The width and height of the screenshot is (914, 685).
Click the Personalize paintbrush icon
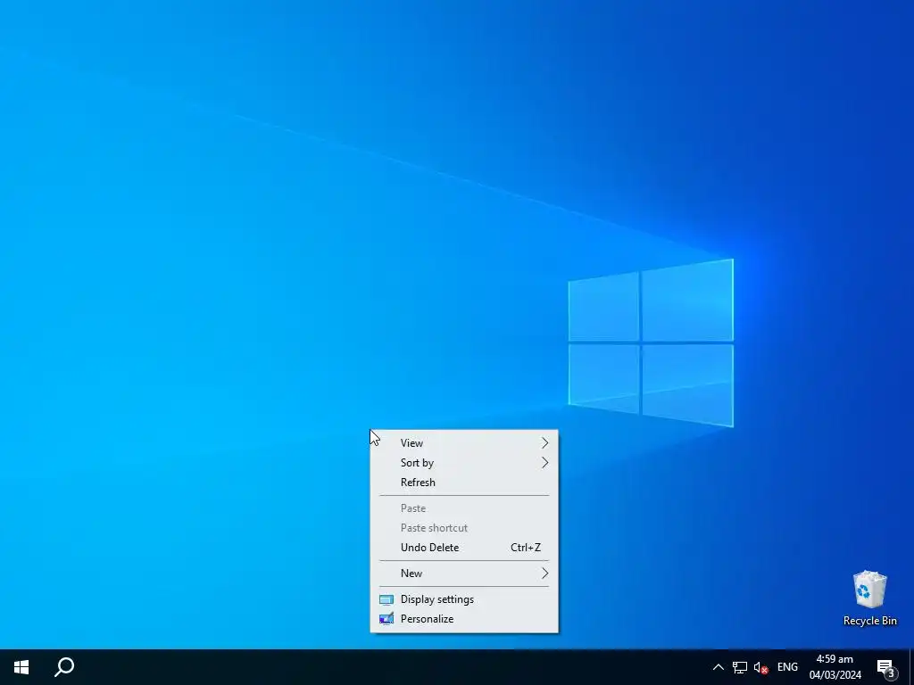click(x=386, y=619)
